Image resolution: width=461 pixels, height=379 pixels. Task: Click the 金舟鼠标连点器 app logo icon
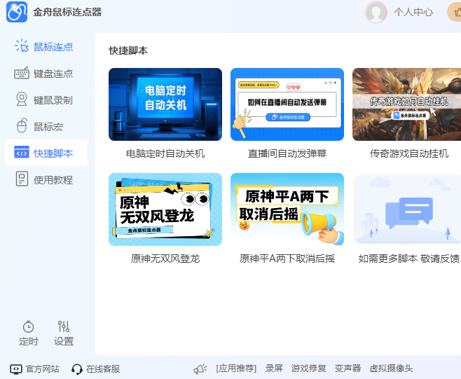point(17,12)
